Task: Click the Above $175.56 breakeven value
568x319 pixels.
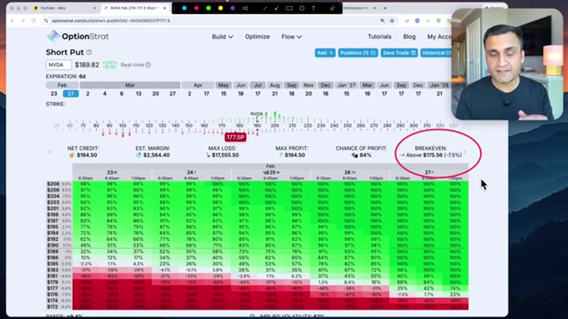Action: (434, 155)
